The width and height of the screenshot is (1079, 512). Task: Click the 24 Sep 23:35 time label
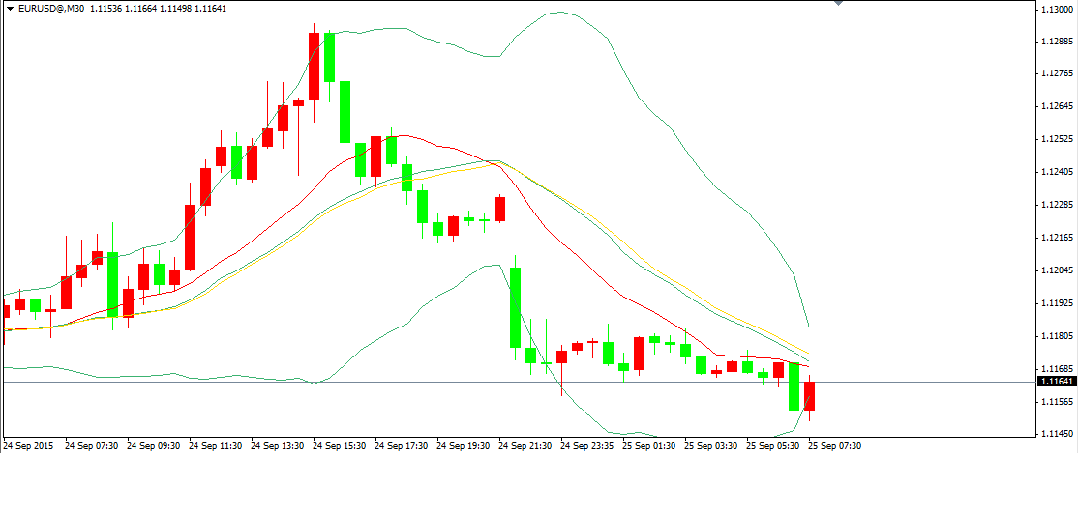tap(585, 446)
